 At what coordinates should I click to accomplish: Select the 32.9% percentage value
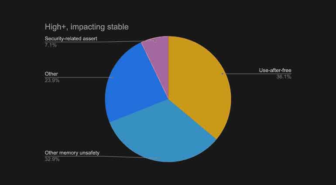52,159
